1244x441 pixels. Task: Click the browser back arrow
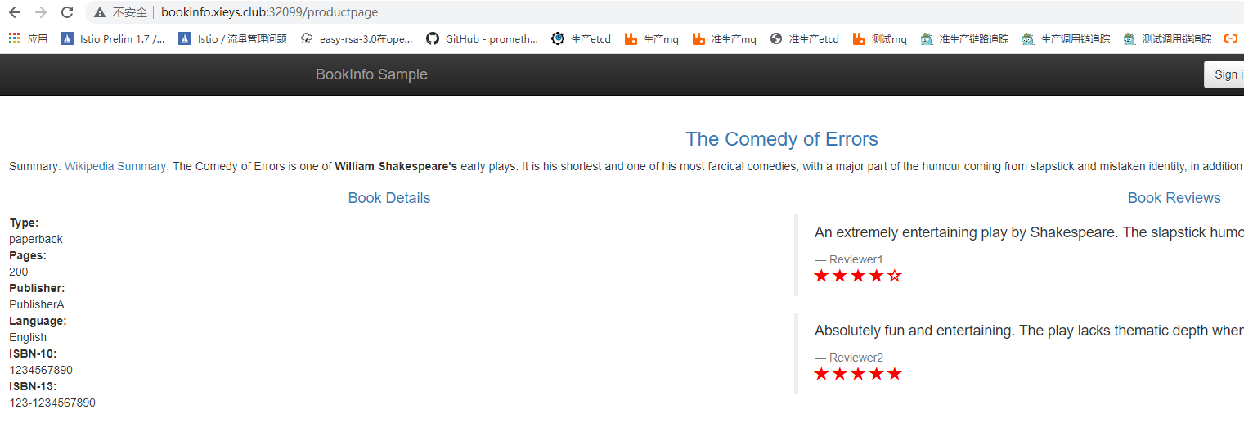14,12
